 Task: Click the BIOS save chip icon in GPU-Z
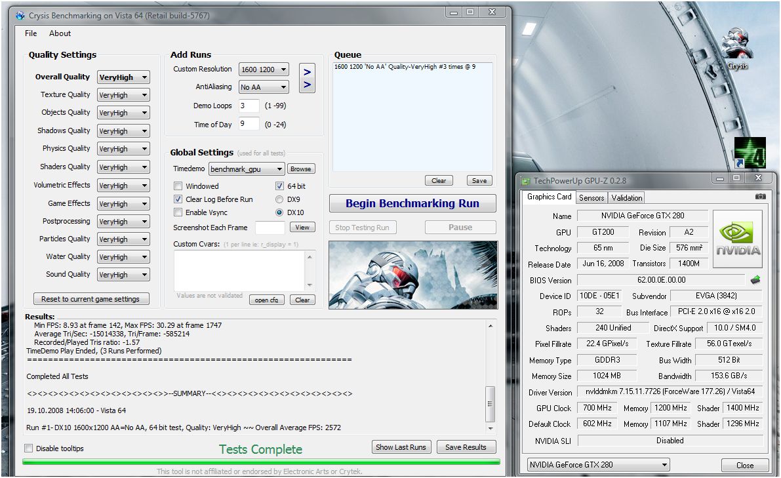pyautogui.click(x=755, y=280)
